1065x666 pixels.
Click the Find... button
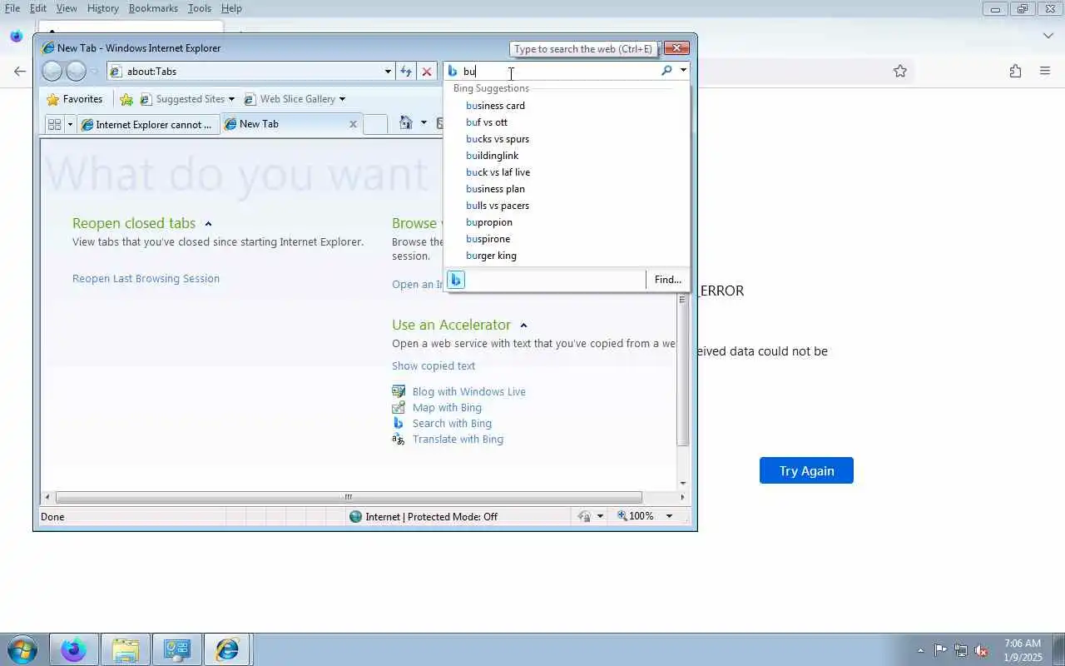tap(667, 280)
